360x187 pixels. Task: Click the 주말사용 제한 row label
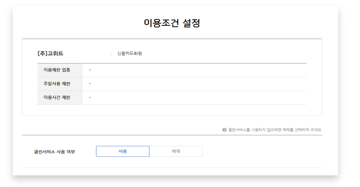click(57, 84)
